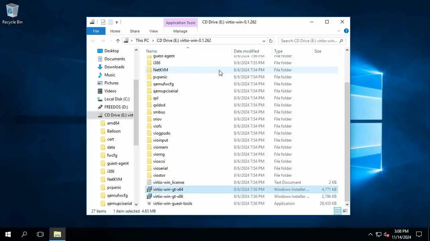
Task: Click This PC in address bar
Action: (x=142, y=41)
